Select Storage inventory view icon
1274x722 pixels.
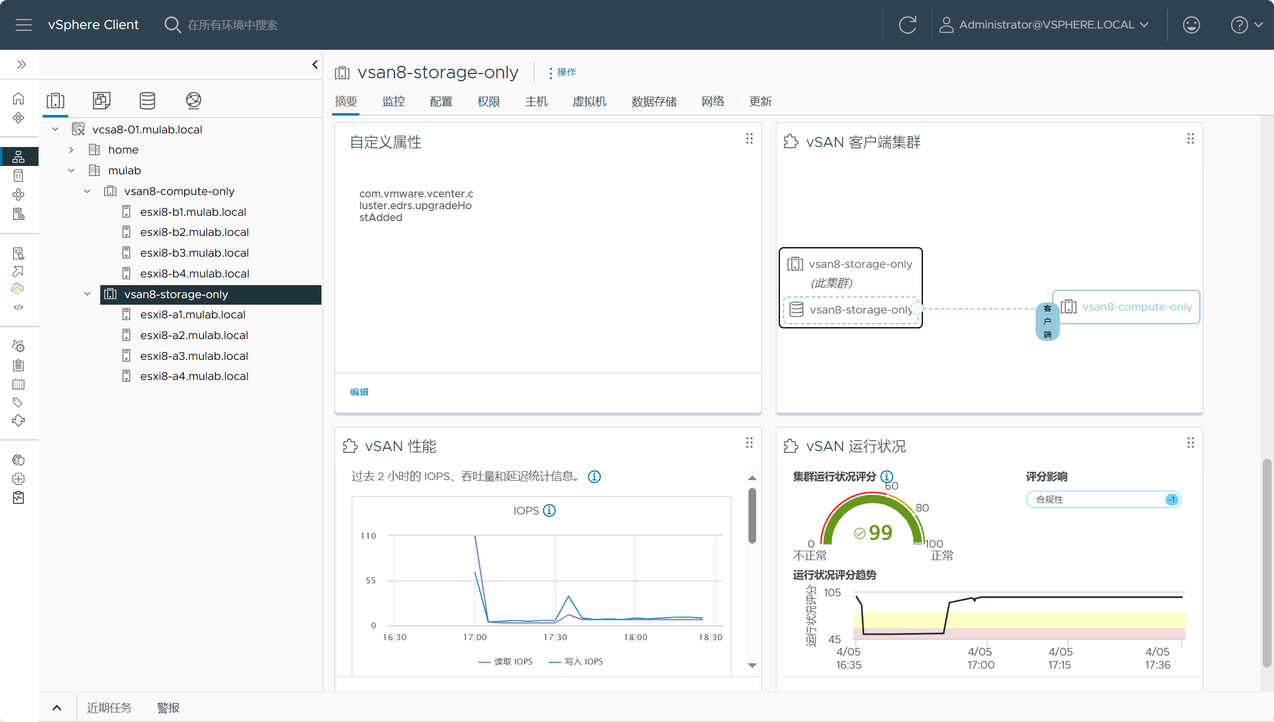tap(147, 101)
